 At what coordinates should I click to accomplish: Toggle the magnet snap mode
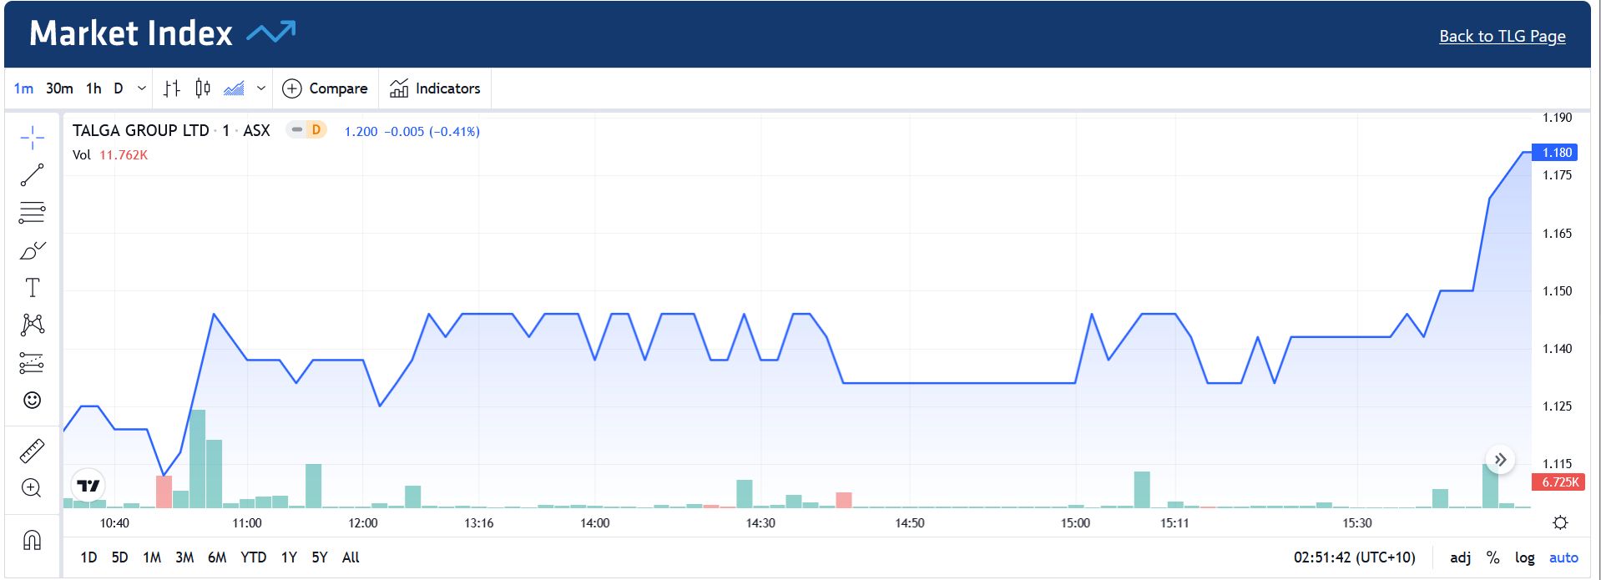(32, 541)
